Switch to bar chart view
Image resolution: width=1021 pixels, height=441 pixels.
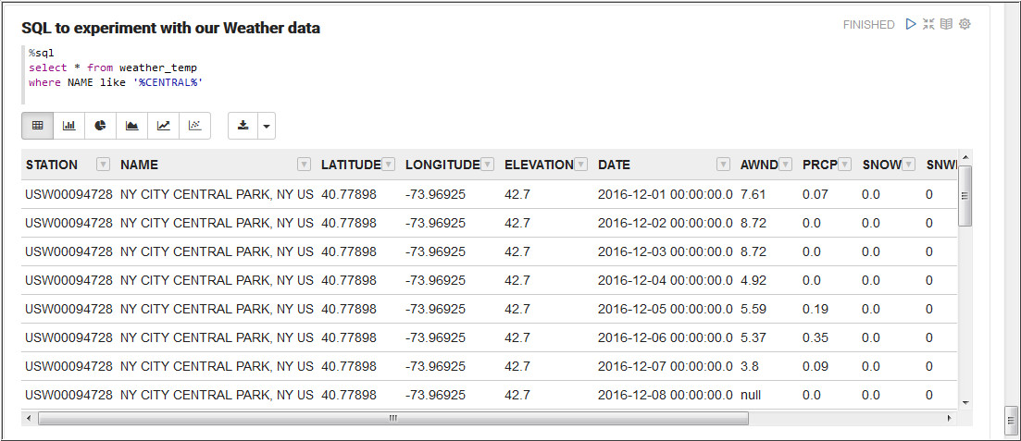(x=69, y=126)
